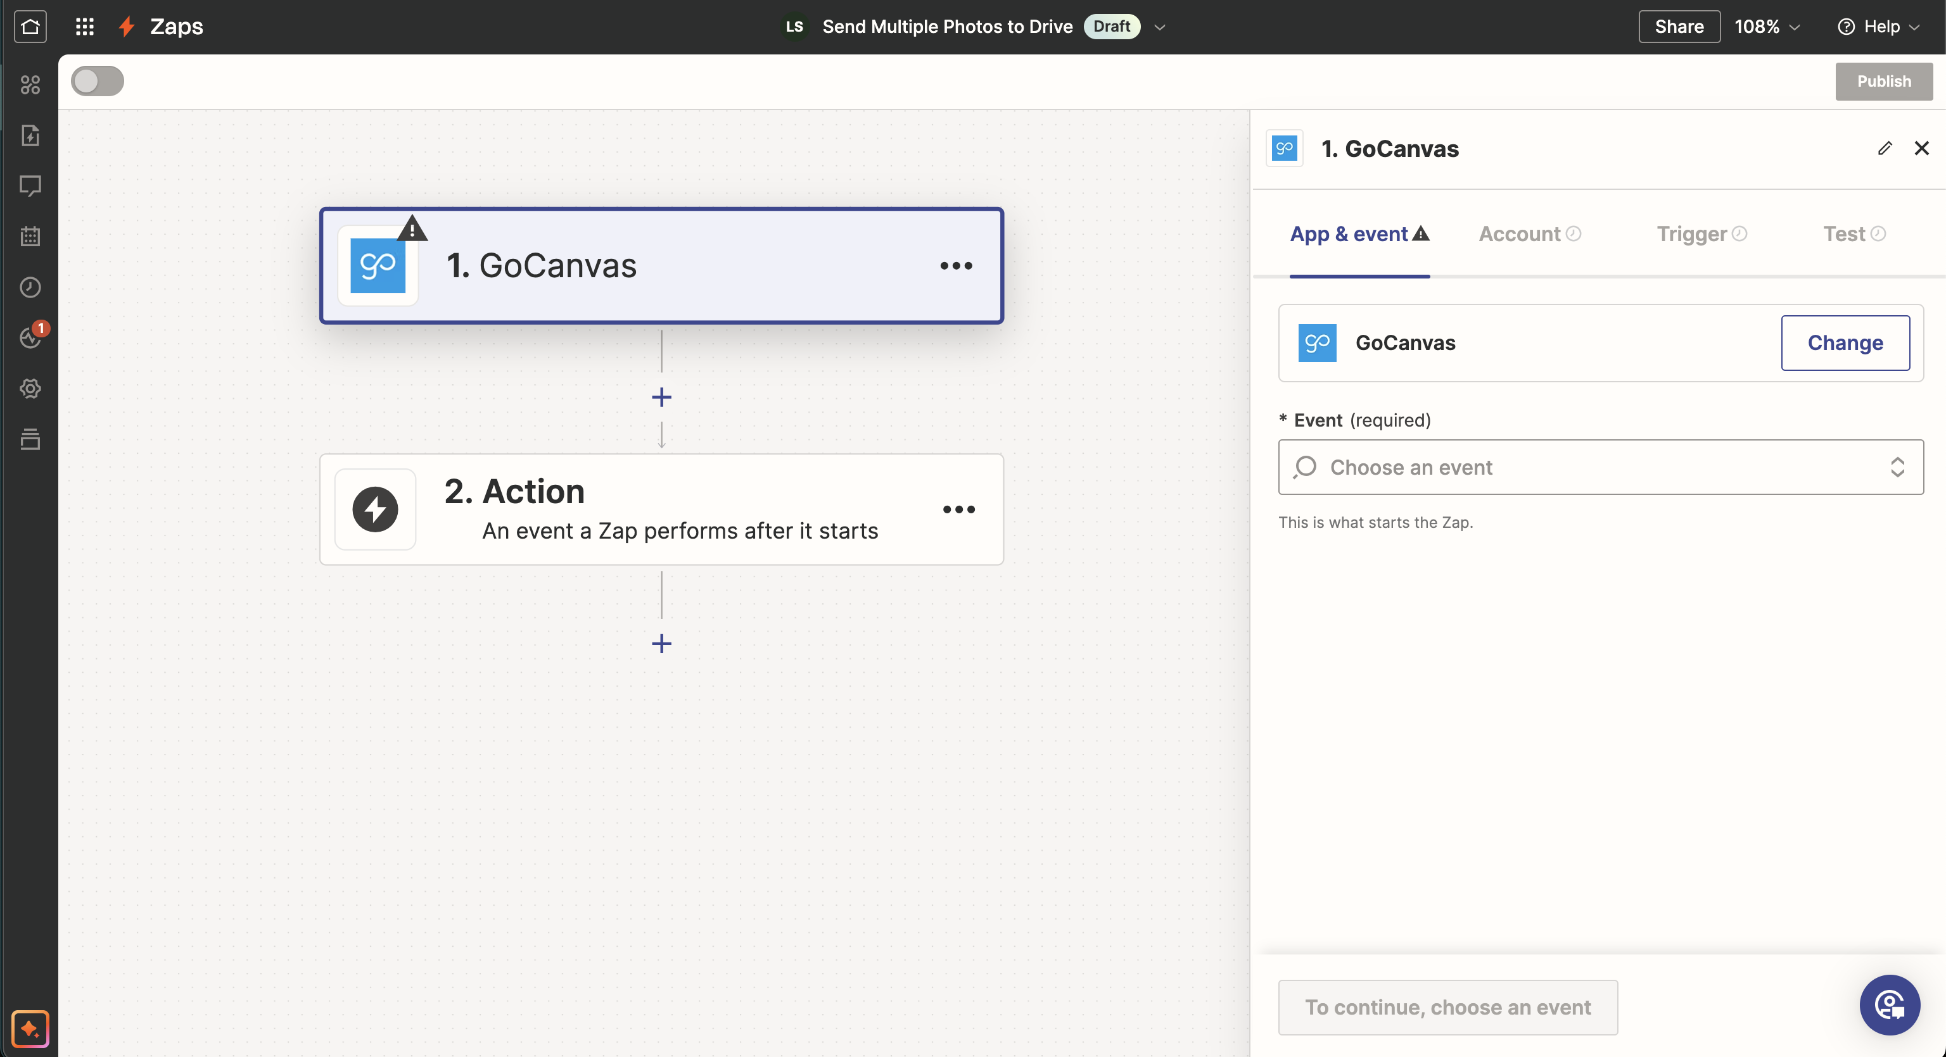Click the event field up-down arrows
Viewport: 1946px width, 1057px height.
[1898, 467]
